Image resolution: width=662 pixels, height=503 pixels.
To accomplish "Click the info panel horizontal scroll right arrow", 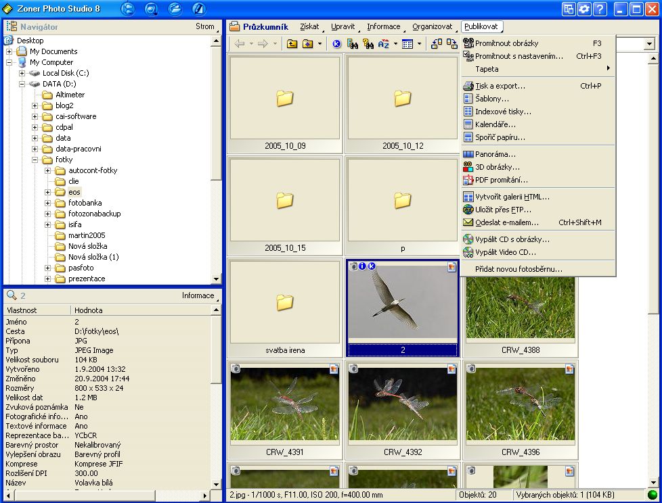I will click(x=205, y=496).
